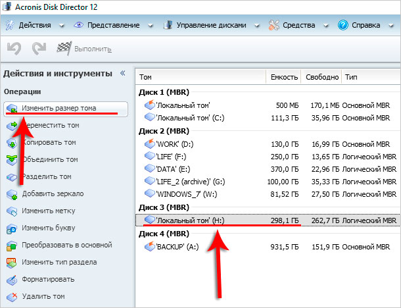Image resolution: width=401 pixels, height=308 pixels.
Task: Click the Merge volume icon
Action: (x=12, y=160)
